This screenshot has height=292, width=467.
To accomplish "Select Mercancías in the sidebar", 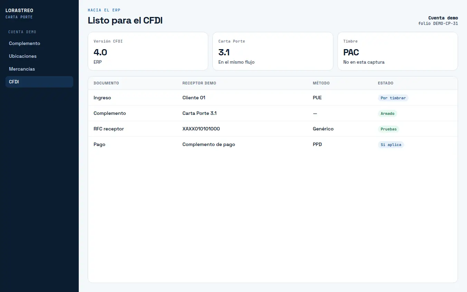I will click(39, 69).
